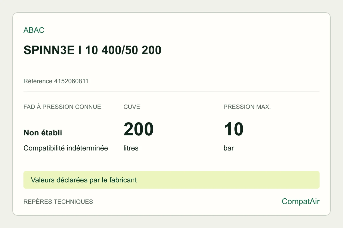343x228 pixels.
Task: Click the bar unit label
Action: tap(229, 148)
